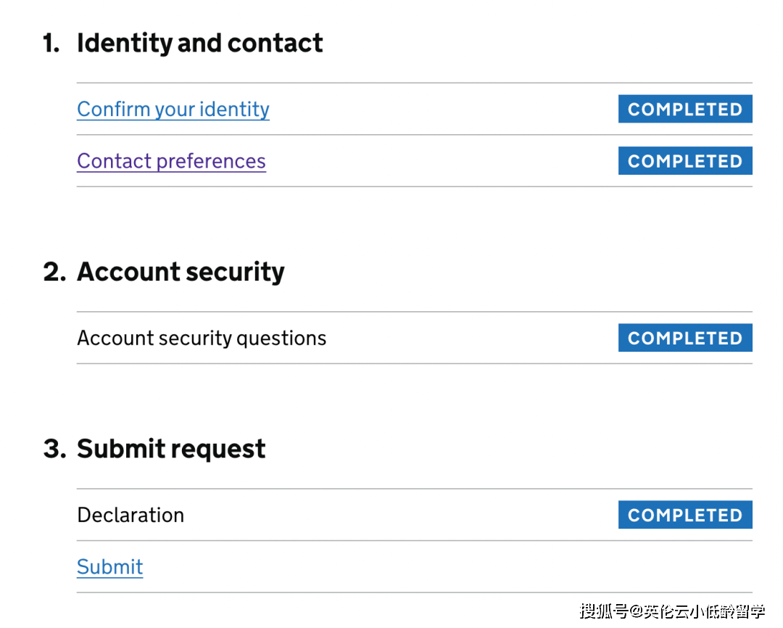Click the Identity and contact heading
This screenshot has height=628, width=783.
199,43
